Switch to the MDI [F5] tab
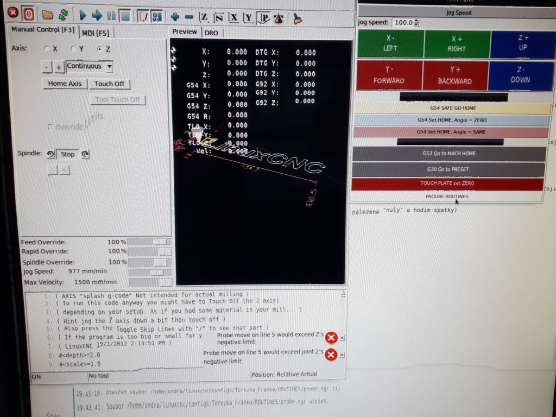Image resolution: width=556 pixels, height=417 pixels. tap(96, 33)
